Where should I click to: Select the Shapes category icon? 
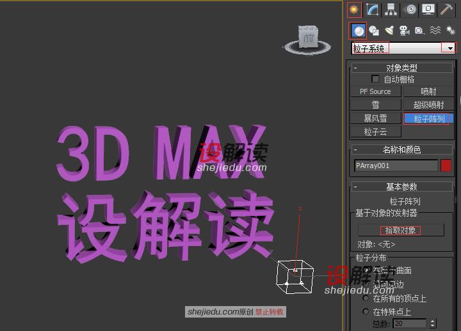[374, 31]
